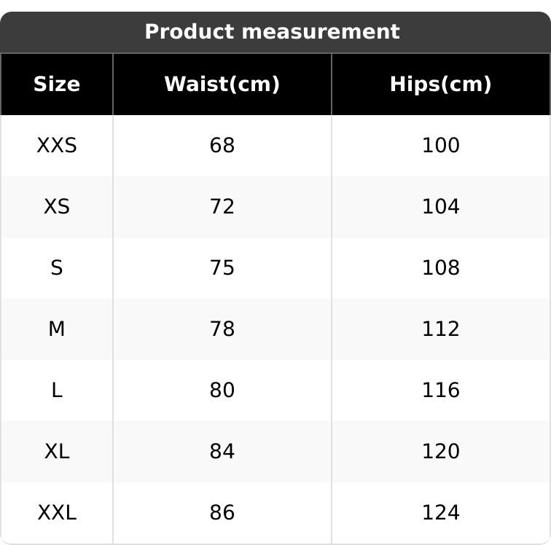Click hips value 108 for S
Viewport: 551px width, 545px height.
(x=441, y=268)
